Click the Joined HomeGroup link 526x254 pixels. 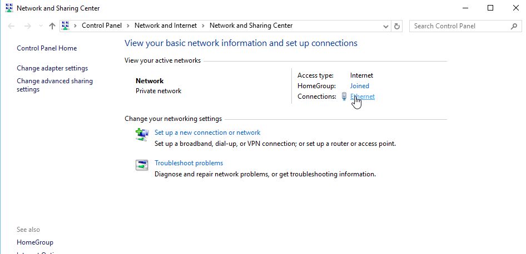(359, 86)
